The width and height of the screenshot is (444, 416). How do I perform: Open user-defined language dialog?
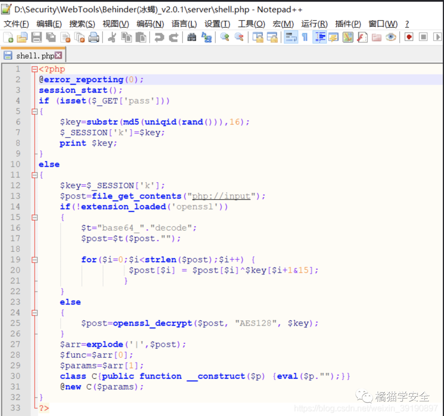333,37
